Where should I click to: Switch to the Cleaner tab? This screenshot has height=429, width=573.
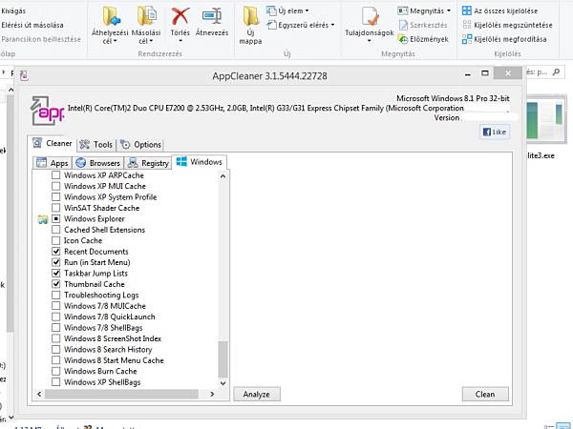(52, 143)
